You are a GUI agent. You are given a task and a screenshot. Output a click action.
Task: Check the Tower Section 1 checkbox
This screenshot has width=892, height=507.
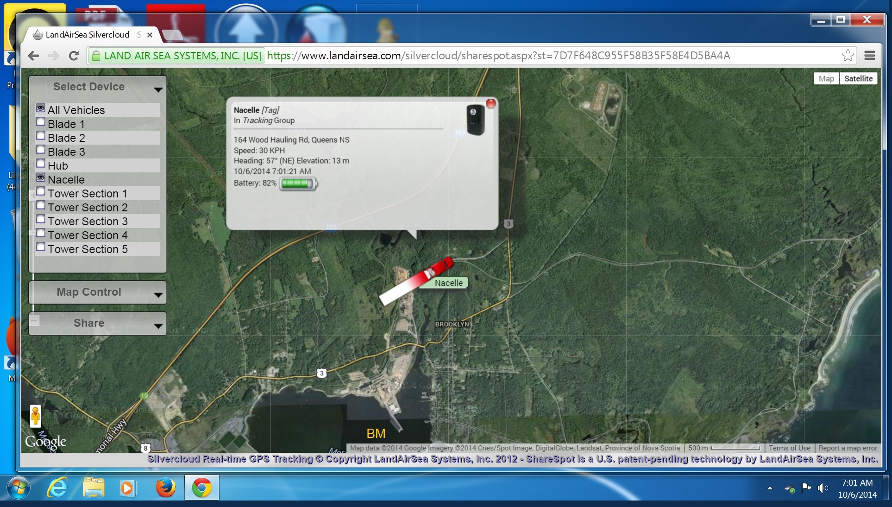click(40, 191)
